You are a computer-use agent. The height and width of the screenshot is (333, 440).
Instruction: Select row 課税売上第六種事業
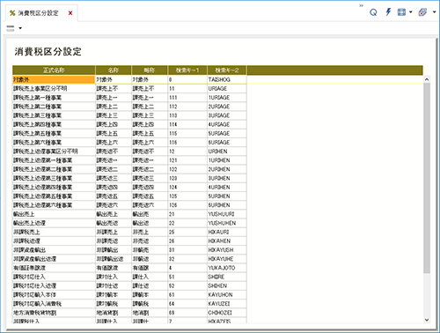tap(129, 143)
